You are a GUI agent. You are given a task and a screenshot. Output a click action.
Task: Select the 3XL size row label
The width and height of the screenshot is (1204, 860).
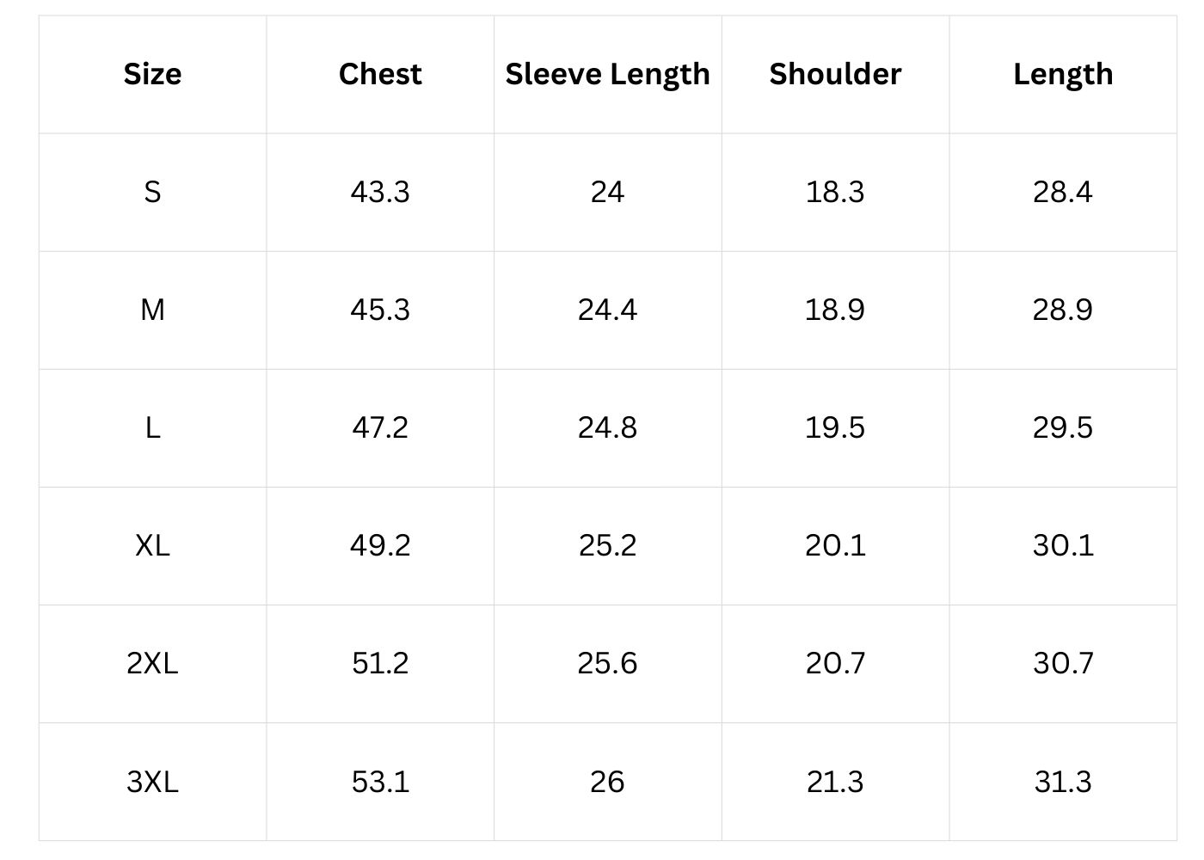152,782
